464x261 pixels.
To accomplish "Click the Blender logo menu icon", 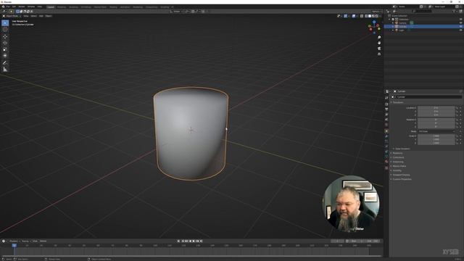I will tap(3, 7).
